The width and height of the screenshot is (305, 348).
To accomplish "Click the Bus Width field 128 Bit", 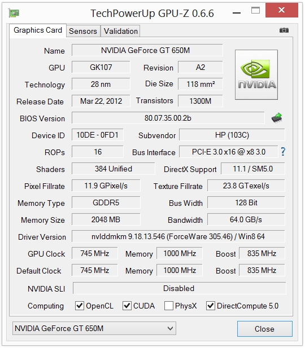I will [x=246, y=202].
